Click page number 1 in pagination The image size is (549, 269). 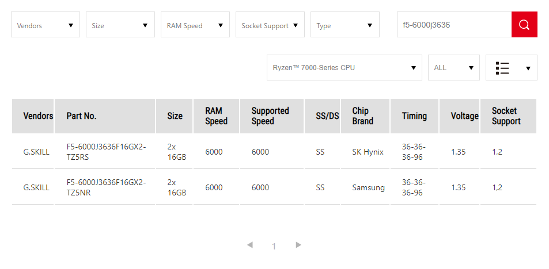tap(274, 246)
